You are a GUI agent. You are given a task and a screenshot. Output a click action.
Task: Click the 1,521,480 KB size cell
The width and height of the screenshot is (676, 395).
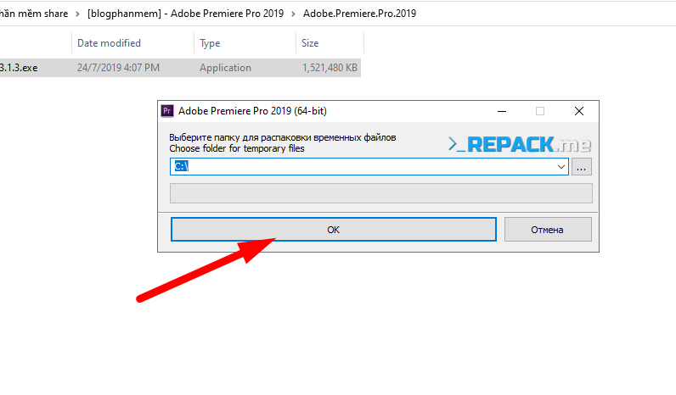click(330, 68)
